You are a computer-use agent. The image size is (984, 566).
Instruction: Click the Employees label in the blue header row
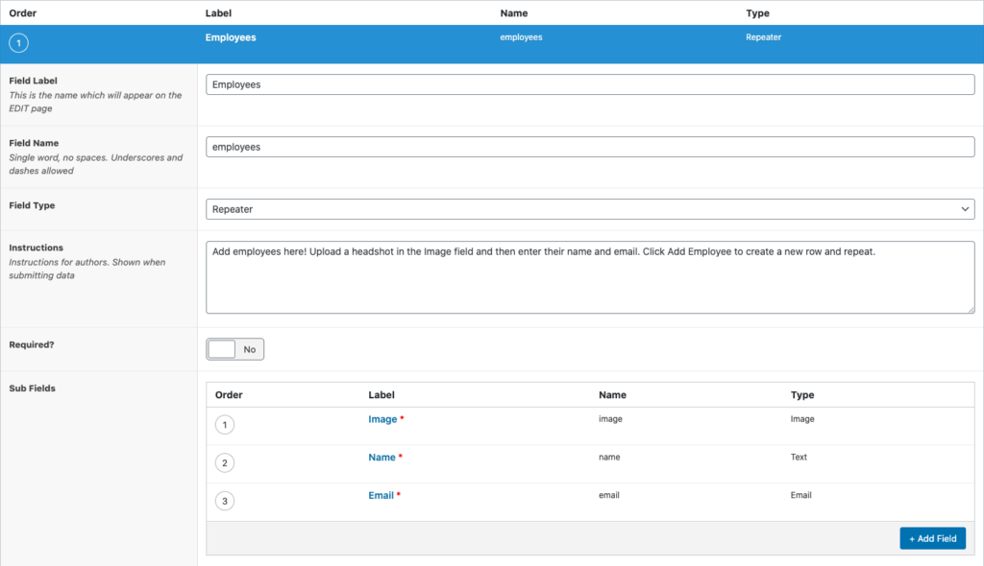[231, 37]
